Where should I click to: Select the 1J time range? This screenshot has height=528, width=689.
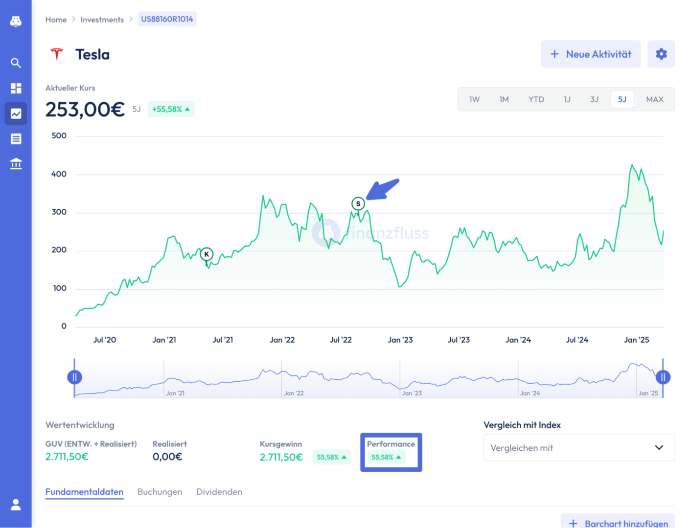point(567,99)
